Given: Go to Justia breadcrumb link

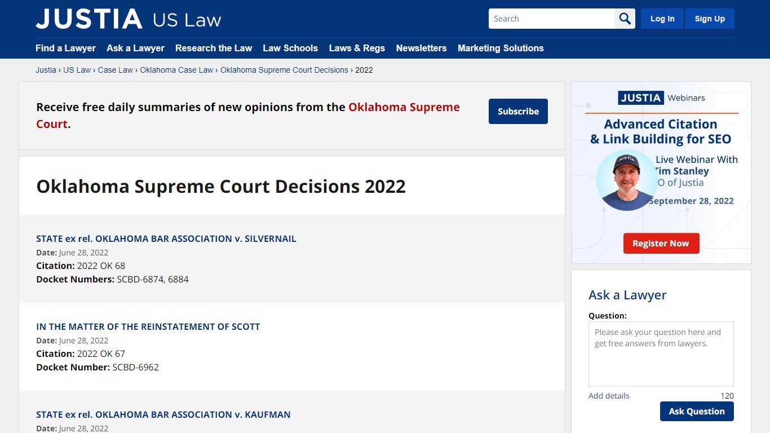Looking at the screenshot, I should coord(46,70).
